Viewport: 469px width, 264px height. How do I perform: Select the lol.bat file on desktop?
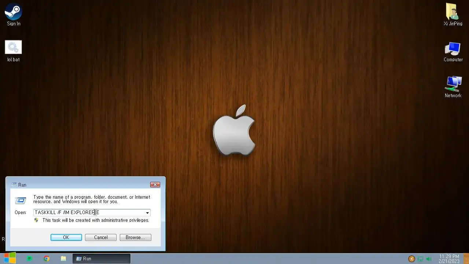pos(14,51)
